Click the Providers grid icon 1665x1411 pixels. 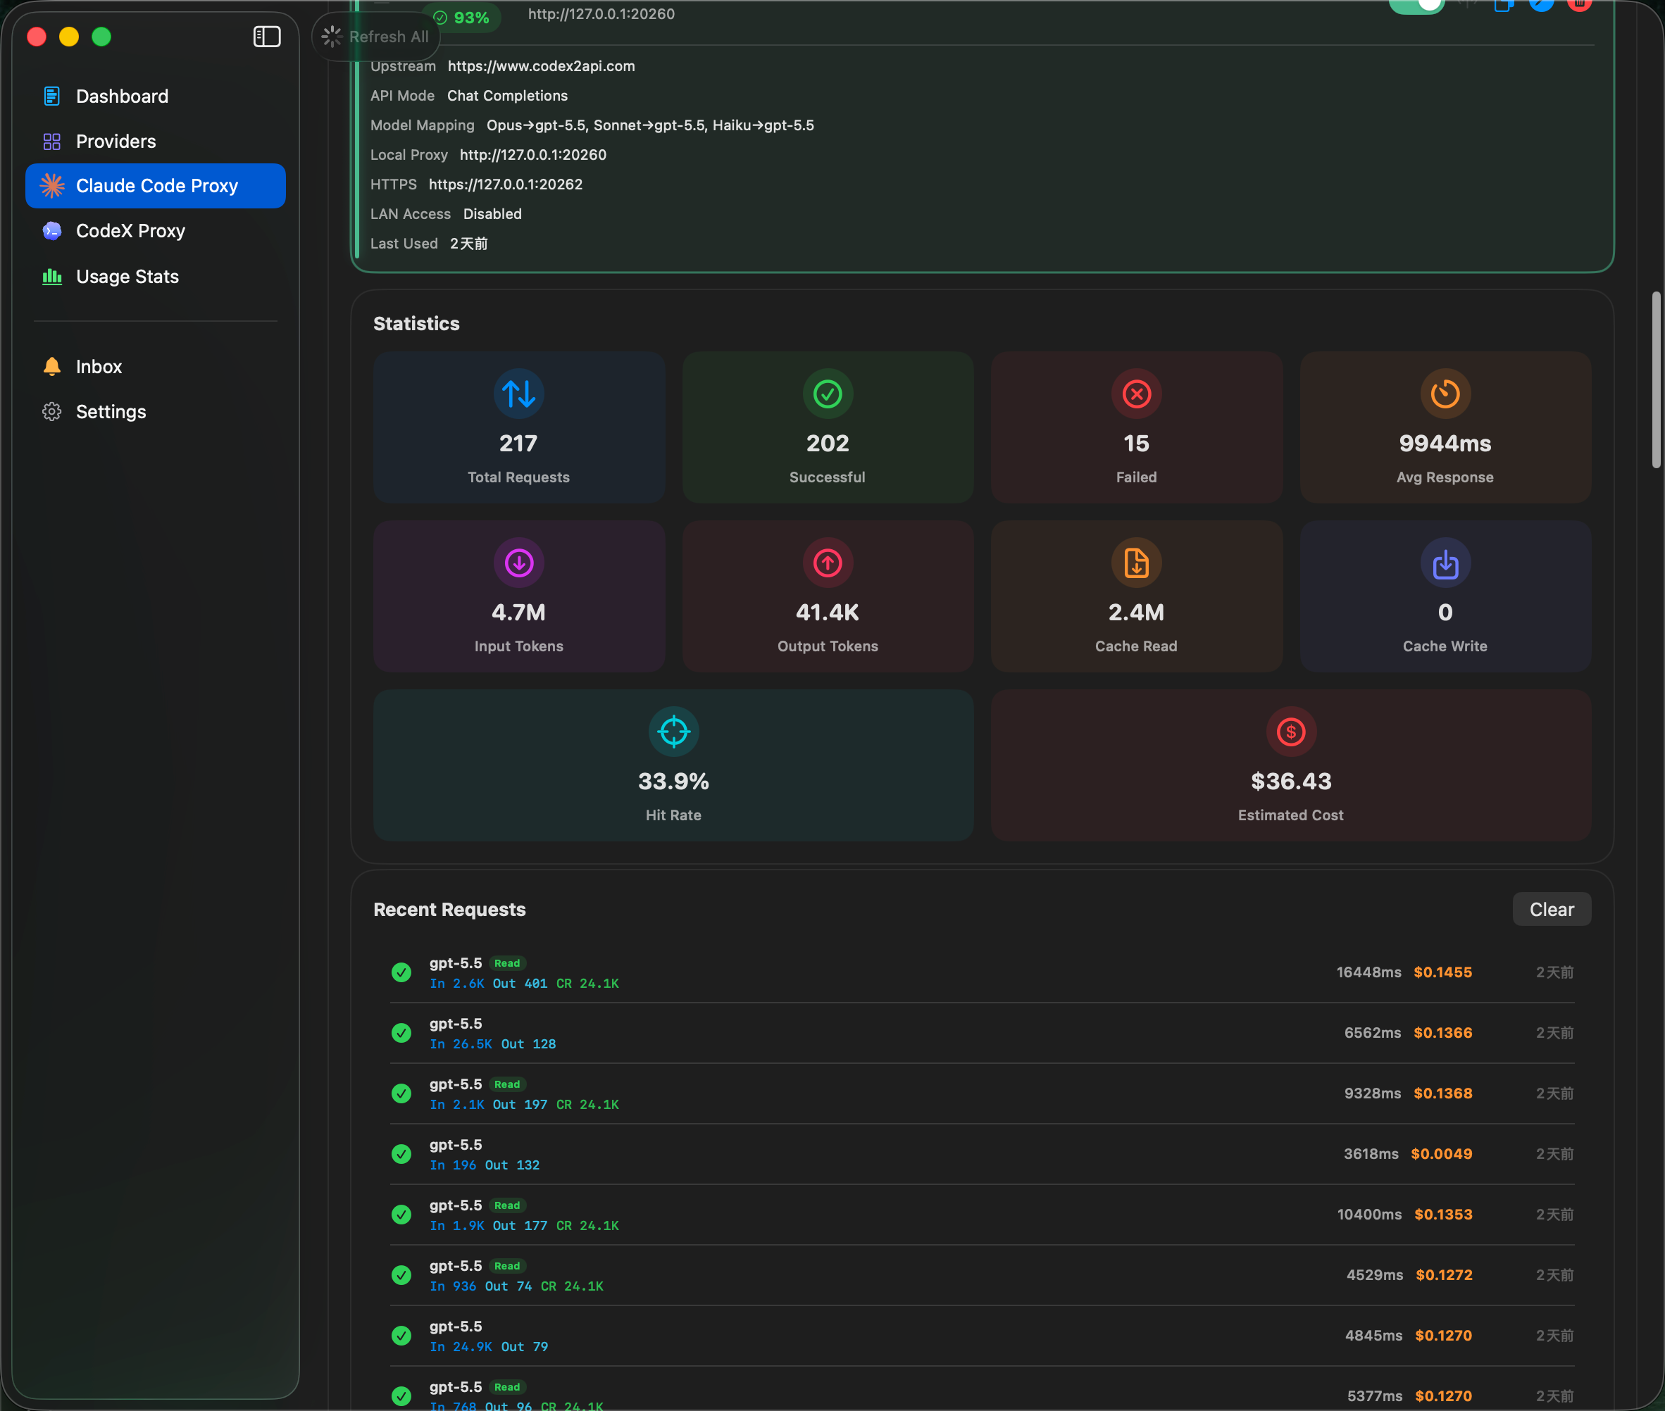[x=52, y=142]
